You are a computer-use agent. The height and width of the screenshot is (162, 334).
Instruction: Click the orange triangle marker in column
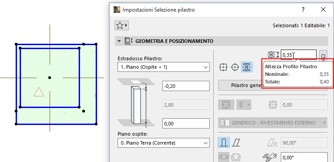pos(39,92)
